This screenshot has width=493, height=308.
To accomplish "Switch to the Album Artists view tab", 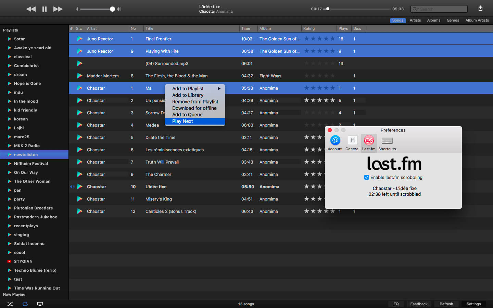I will [x=477, y=21].
